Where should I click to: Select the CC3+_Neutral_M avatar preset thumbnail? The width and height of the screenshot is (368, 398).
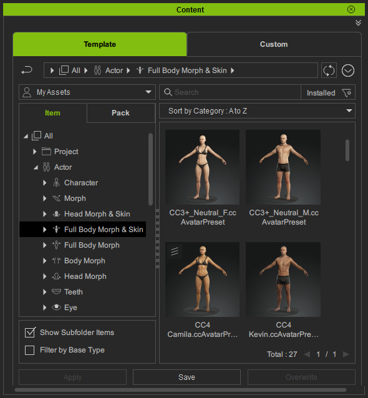tap(283, 167)
